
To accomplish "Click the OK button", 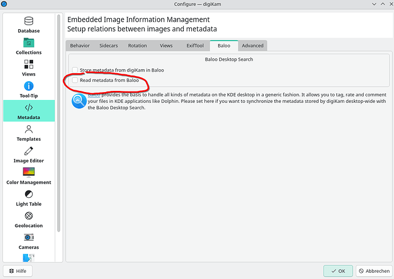I will (337, 271).
